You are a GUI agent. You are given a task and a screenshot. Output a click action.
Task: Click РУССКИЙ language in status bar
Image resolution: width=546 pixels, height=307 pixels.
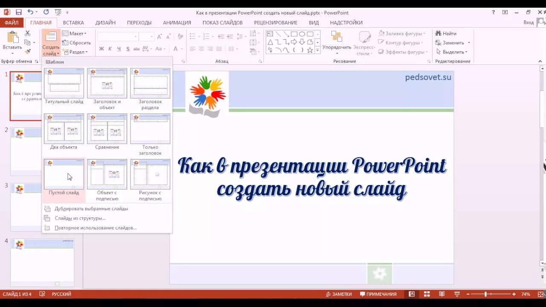click(x=61, y=294)
